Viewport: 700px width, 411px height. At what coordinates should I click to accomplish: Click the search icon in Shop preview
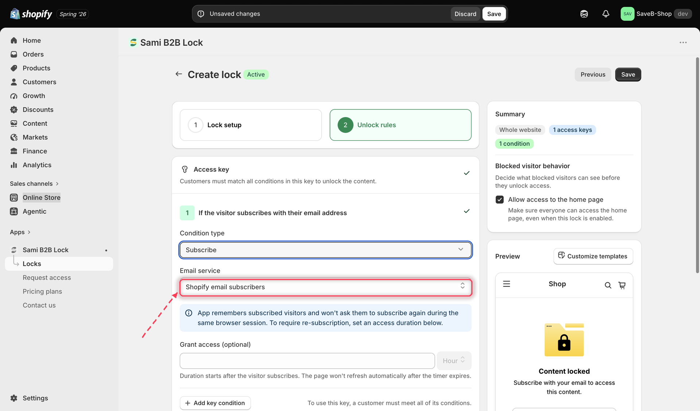pos(608,285)
